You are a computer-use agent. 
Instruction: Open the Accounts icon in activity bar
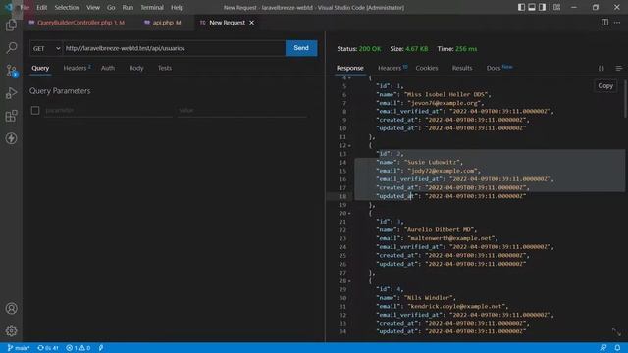(x=11, y=308)
